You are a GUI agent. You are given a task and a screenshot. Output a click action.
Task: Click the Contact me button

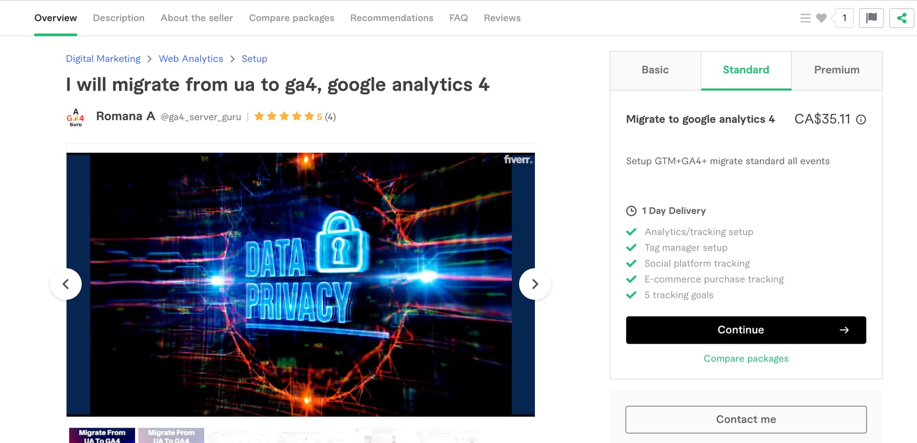tap(746, 419)
